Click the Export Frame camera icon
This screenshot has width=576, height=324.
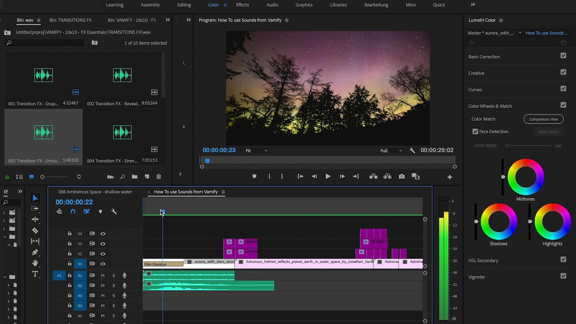coord(401,176)
